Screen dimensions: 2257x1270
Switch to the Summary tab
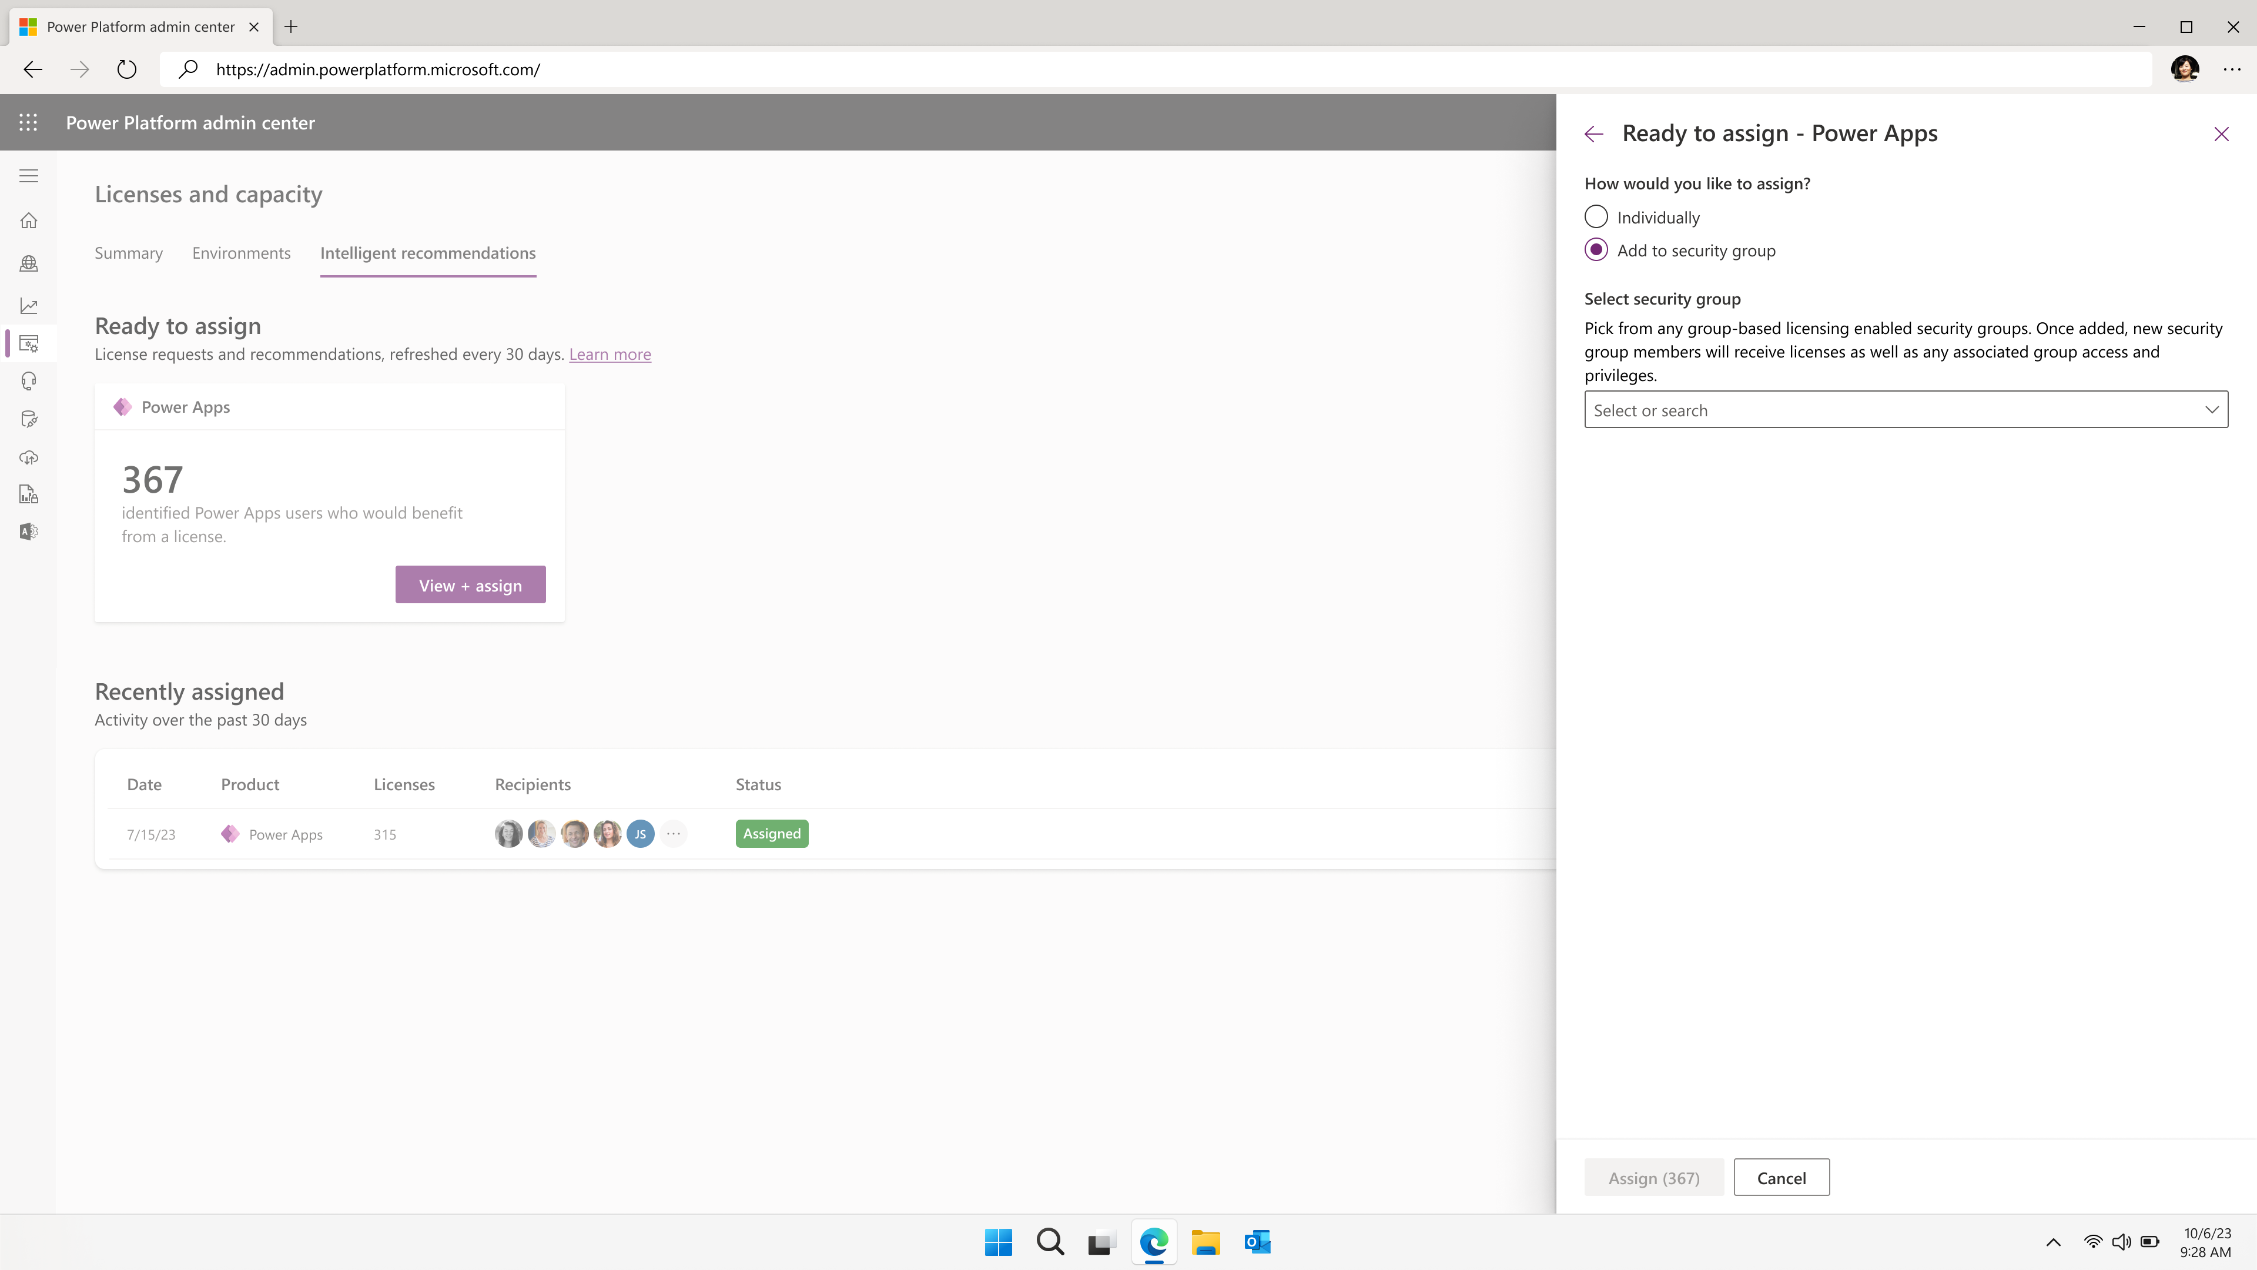pos(128,253)
